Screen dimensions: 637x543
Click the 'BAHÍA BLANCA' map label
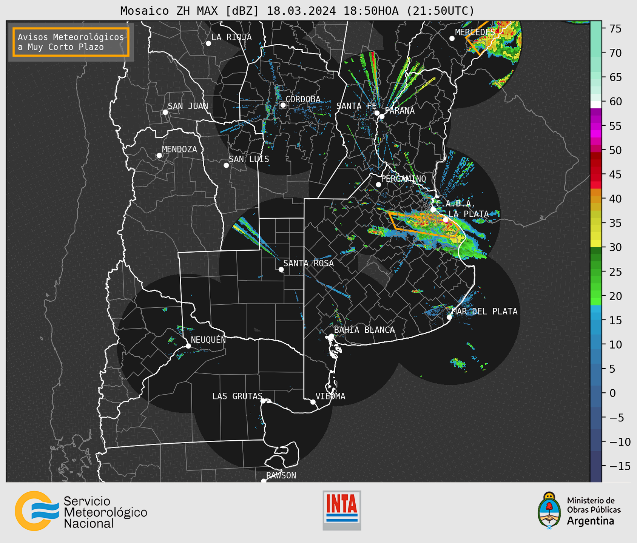pyautogui.click(x=364, y=330)
